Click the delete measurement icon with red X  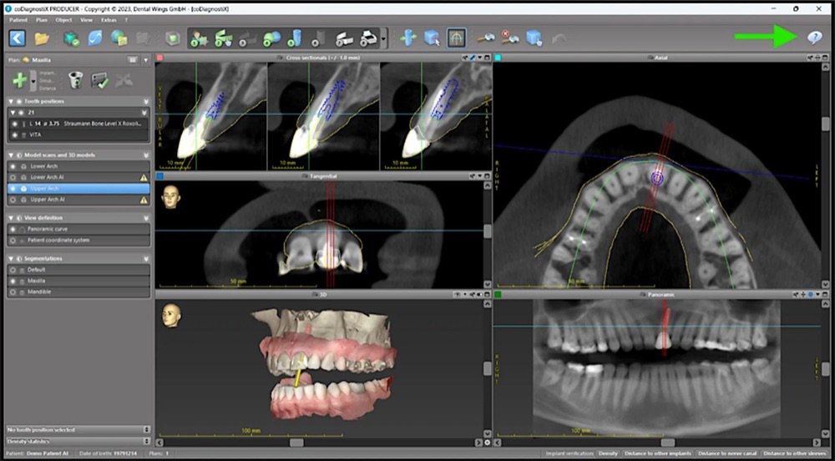(510, 38)
